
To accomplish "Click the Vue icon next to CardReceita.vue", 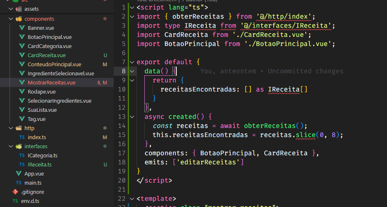I will coord(22,55).
